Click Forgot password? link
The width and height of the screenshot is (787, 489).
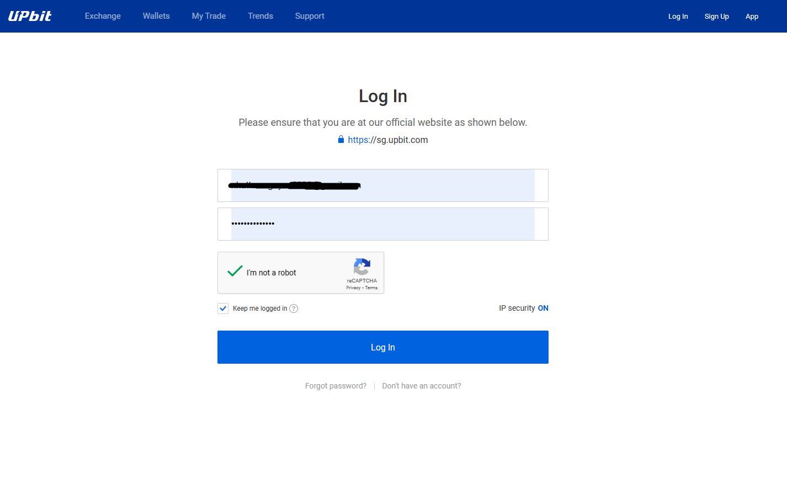336,386
